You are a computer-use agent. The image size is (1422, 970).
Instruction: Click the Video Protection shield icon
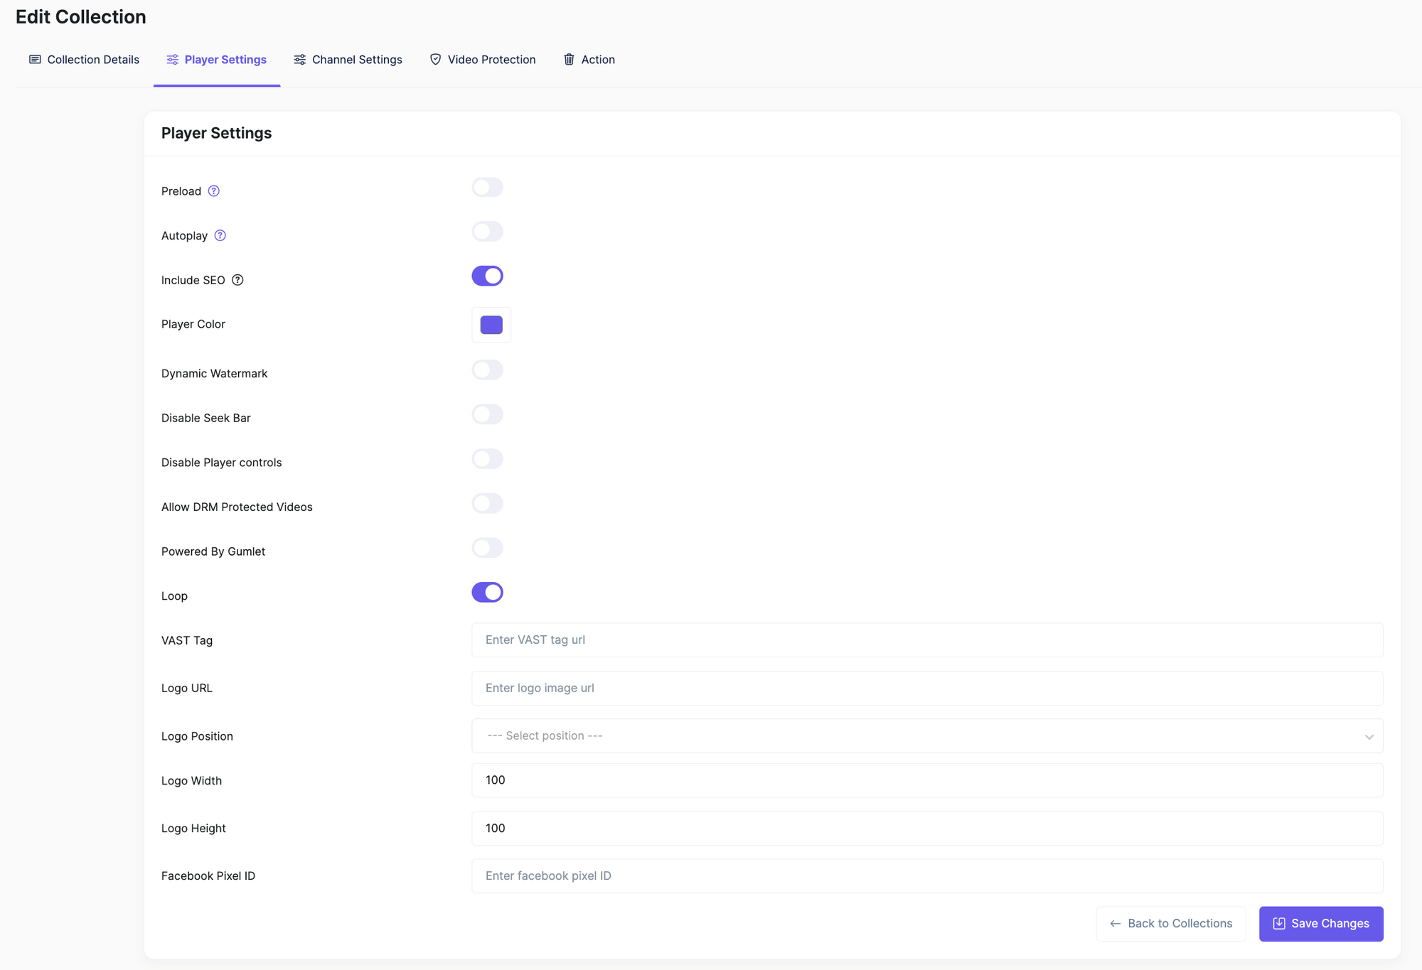pyautogui.click(x=435, y=60)
